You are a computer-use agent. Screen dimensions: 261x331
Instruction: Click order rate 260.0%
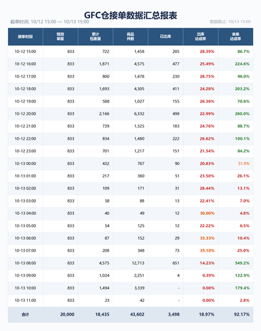242,114
